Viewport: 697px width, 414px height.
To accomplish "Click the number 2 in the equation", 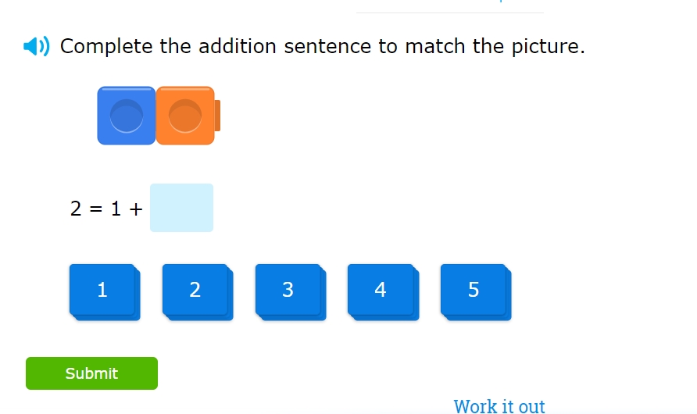I will click(76, 209).
